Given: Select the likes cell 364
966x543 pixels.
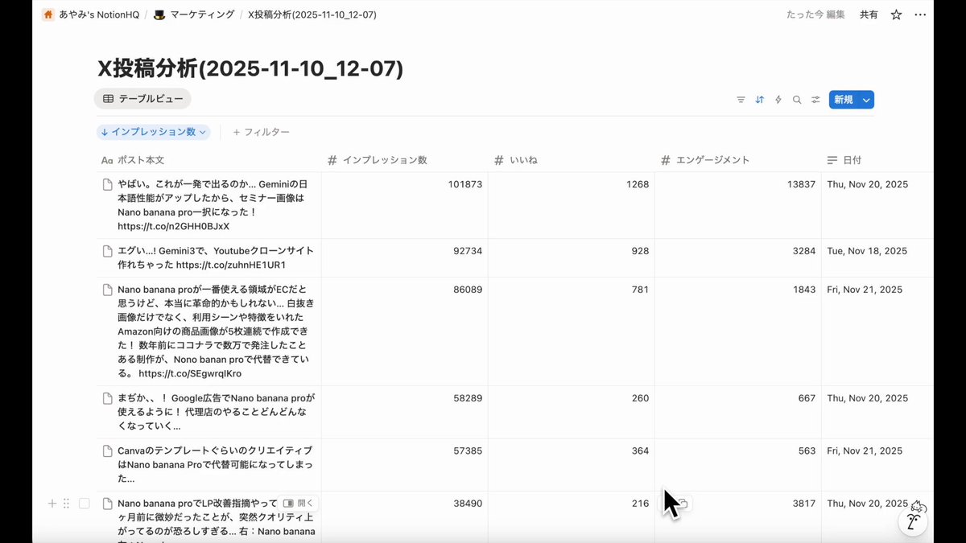Looking at the screenshot, I should click(x=572, y=465).
